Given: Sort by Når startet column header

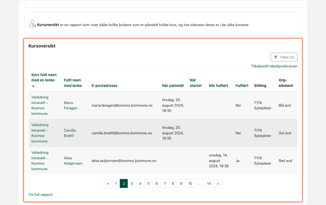Looking at the screenshot, I should pyautogui.click(x=196, y=83).
